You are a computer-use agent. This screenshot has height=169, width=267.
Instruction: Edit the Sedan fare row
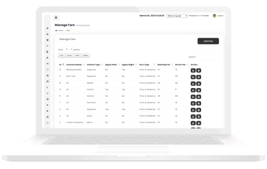(x=193, y=84)
